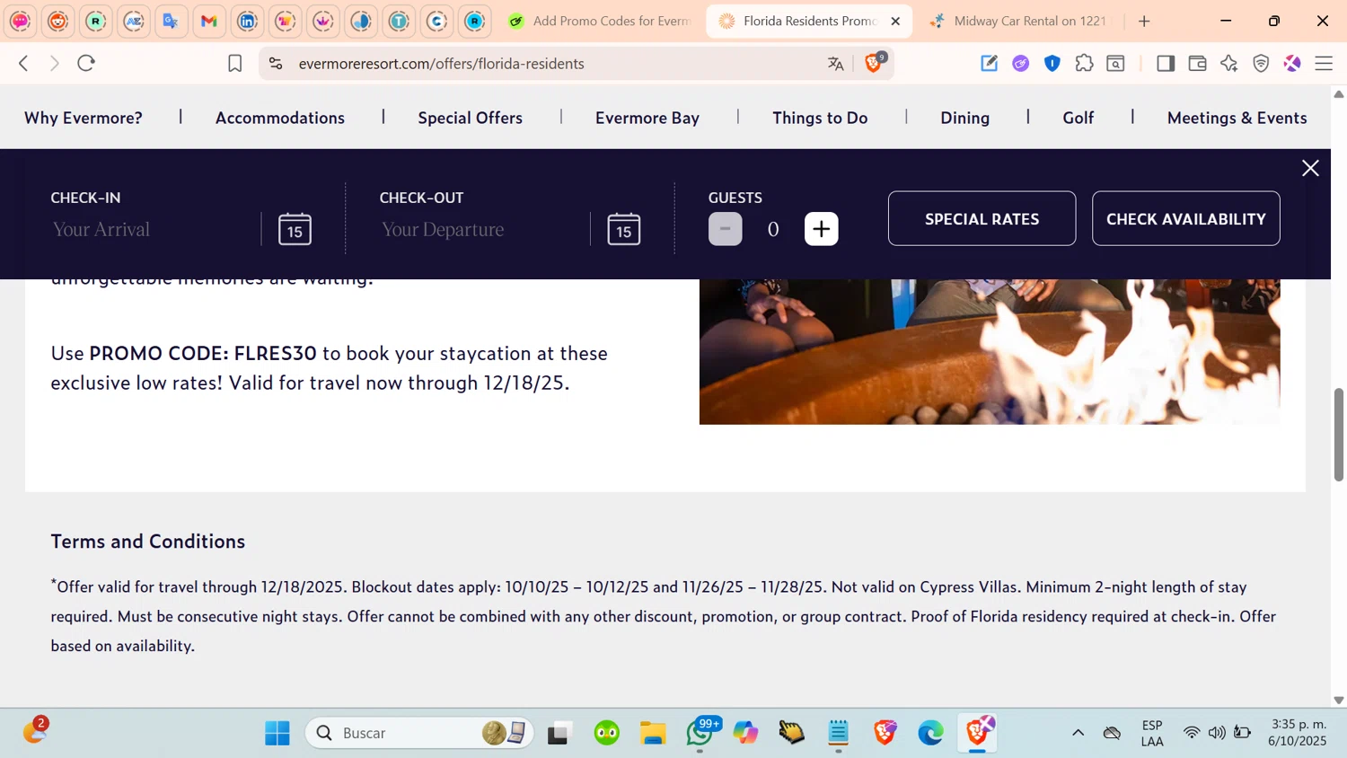Open the pinned LinkedIn tab
1347x758 pixels.
247,21
